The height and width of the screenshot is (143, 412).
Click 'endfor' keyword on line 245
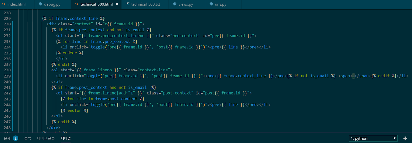(74, 111)
